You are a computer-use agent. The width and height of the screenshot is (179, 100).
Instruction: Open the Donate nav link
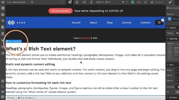click(126, 22)
